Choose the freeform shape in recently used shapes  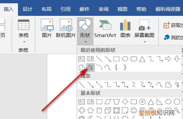[x=82, y=67]
